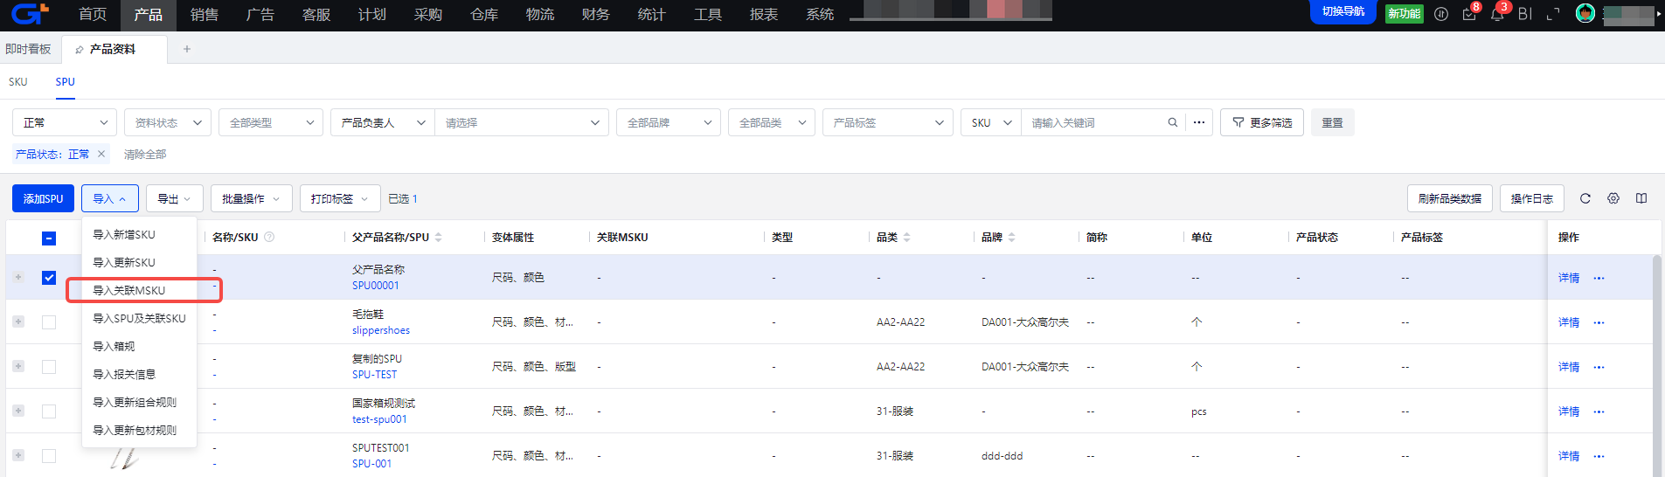Open the 批量操作 dropdown button

(252, 198)
